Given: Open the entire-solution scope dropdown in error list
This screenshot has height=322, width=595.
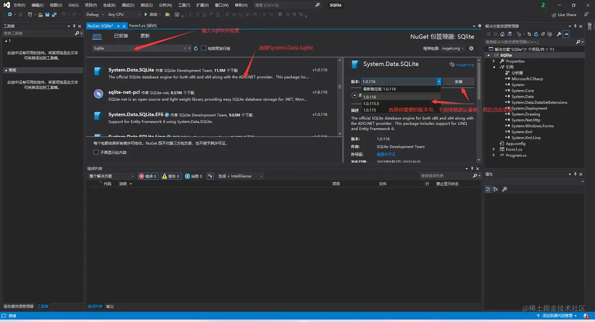Looking at the screenshot, I should pyautogui.click(x=111, y=176).
